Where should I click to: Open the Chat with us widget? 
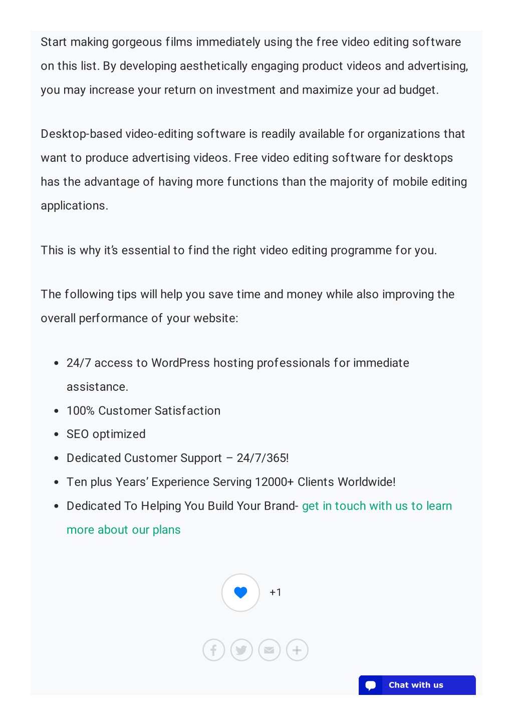417,685
